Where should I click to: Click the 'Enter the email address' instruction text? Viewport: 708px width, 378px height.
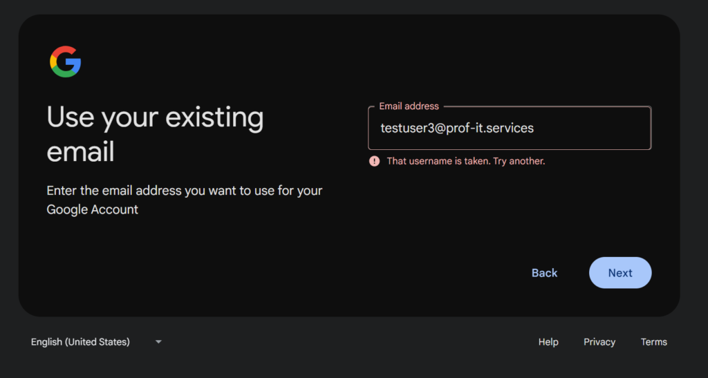pos(184,191)
